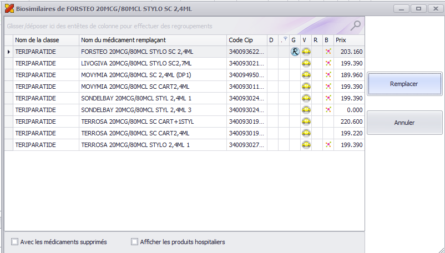Image resolution: width=445 pixels, height=253 pixels.
Task: Click the group-by column drop panel
Action: tap(184, 26)
